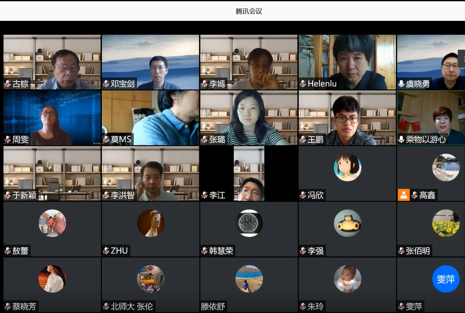The image size is (465, 313).
Task: Click the active microphone icon beside 虞晓勇
Action: [401, 84]
